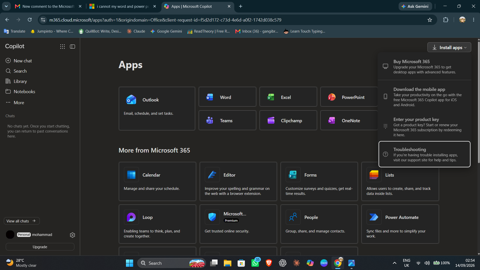Open the Forms app card

click(319, 181)
